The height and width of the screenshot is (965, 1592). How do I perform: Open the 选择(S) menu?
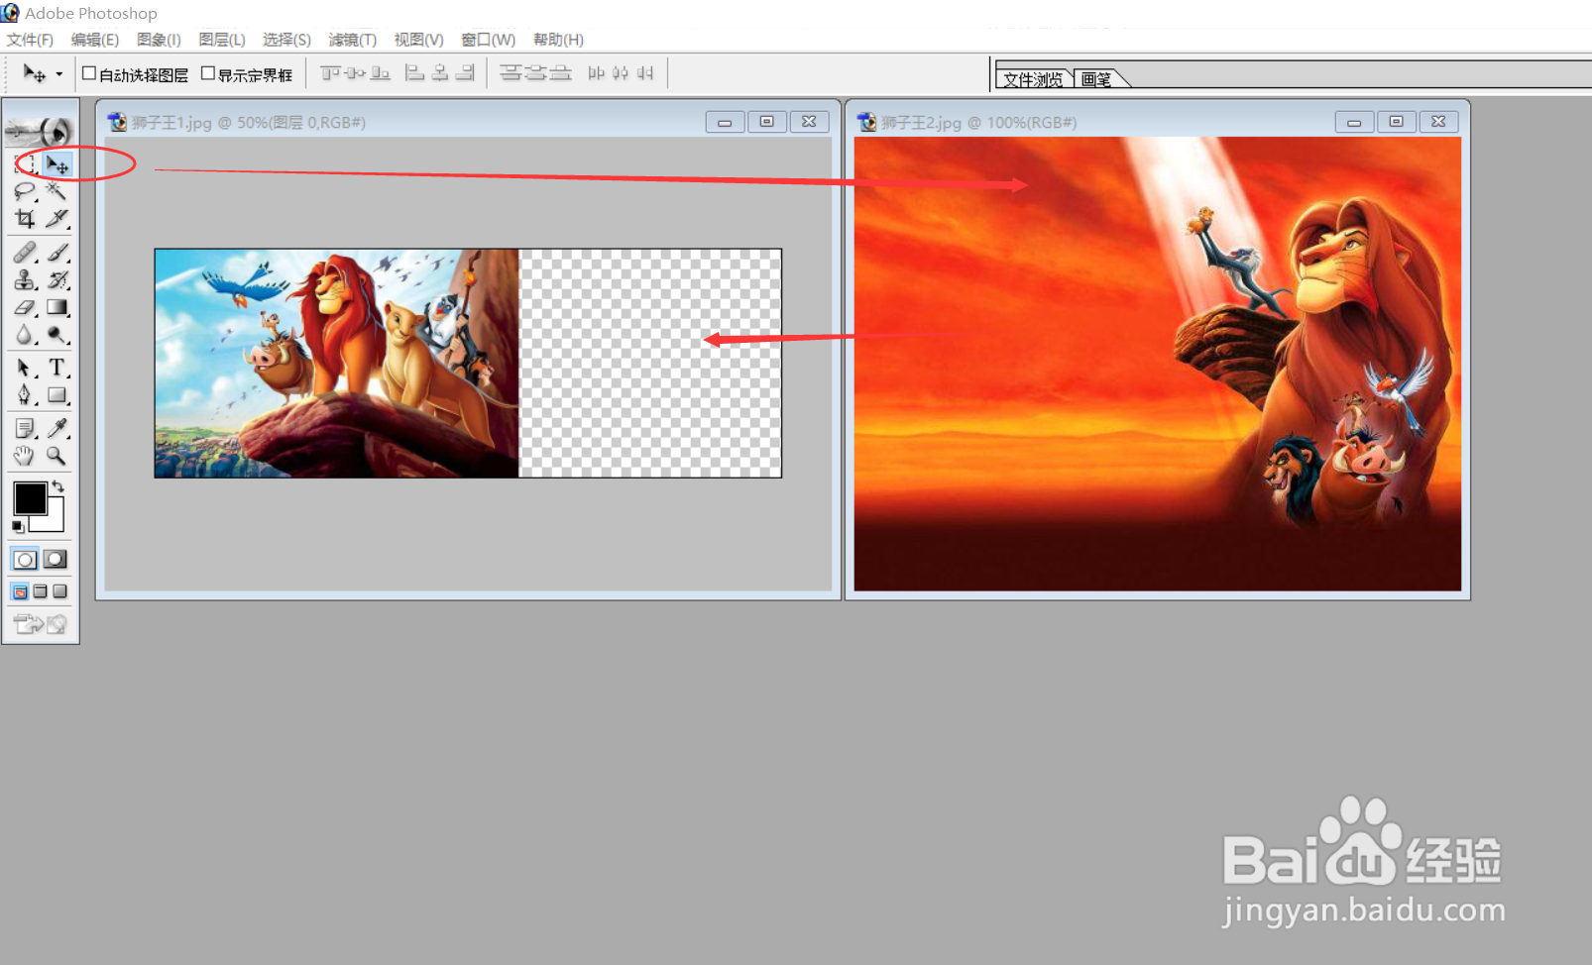click(x=286, y=40)
